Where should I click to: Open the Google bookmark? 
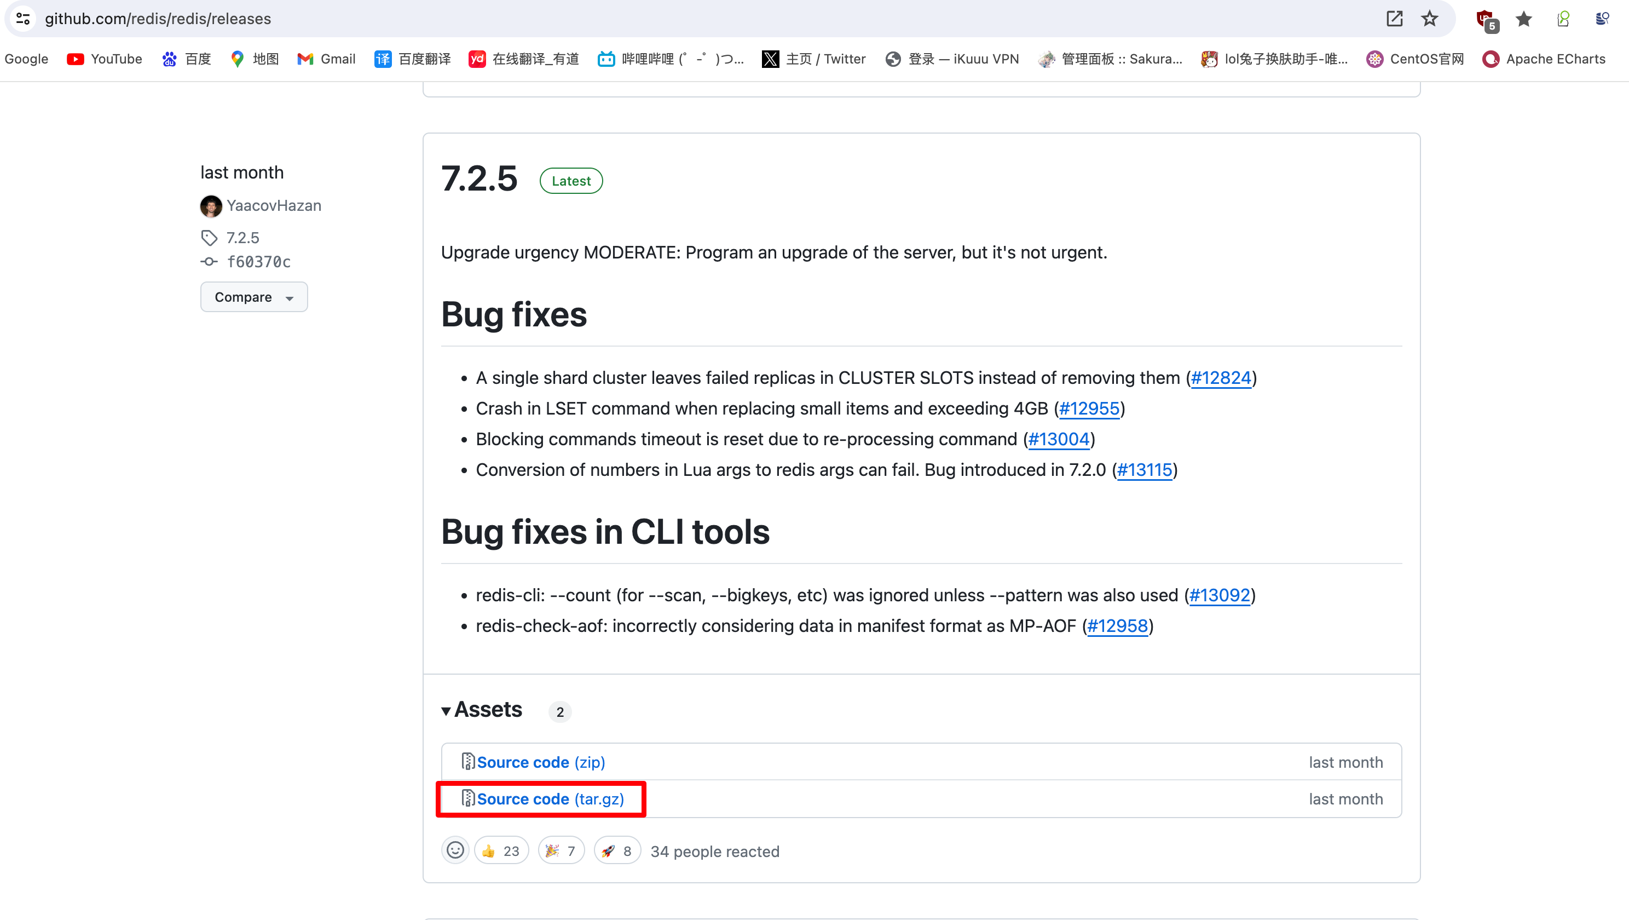(x=26, y=59)
